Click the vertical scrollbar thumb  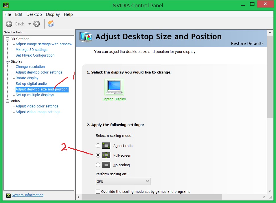270,77
